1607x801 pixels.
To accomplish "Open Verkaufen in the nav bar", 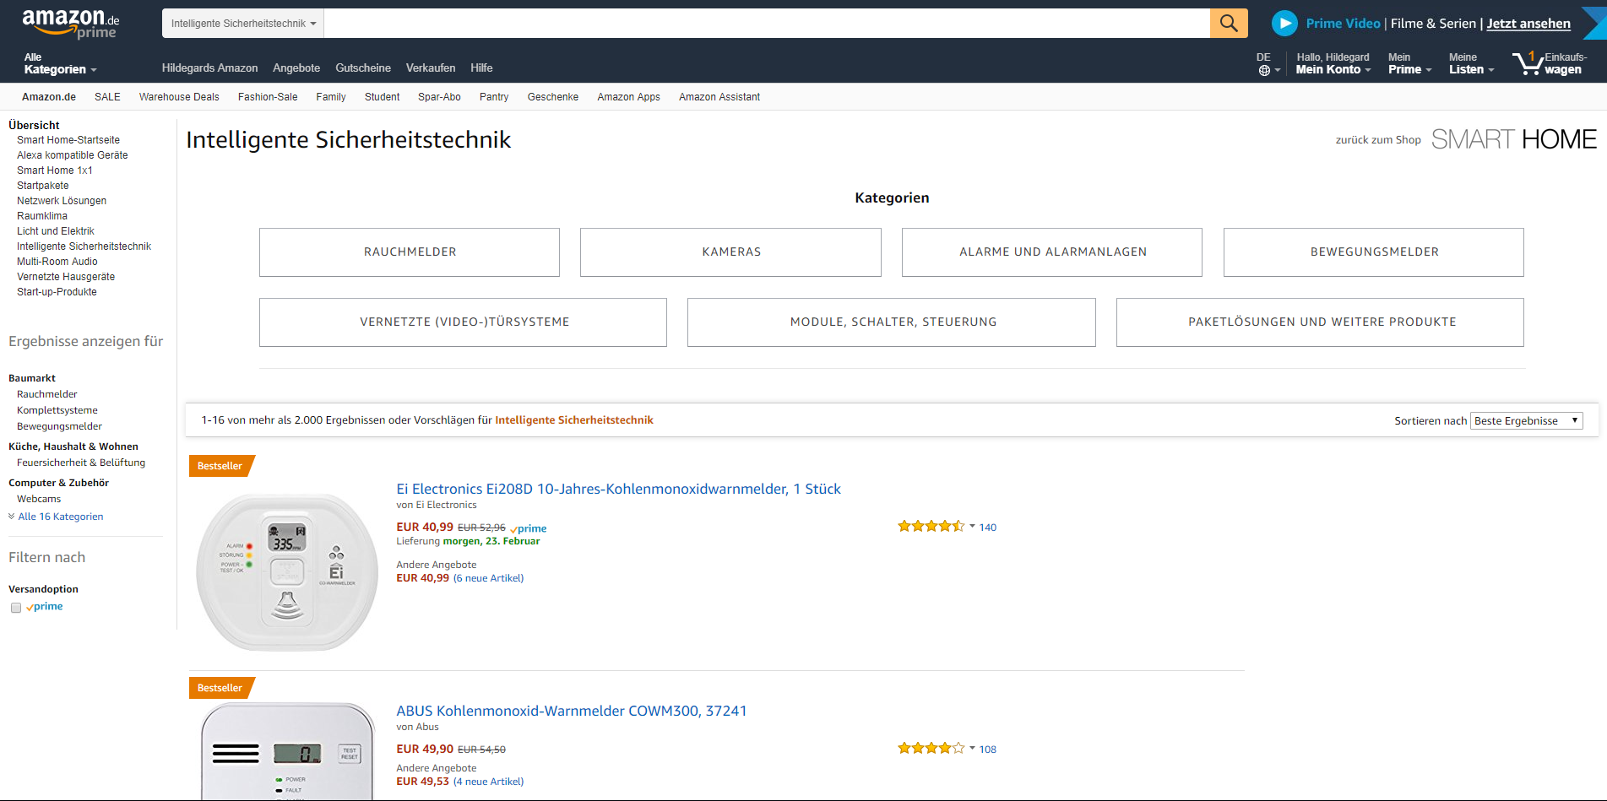I will pos(431,68).
